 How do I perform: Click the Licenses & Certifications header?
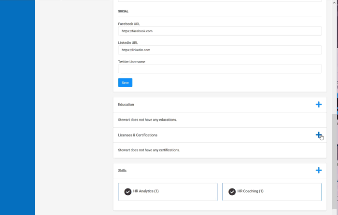click(138, 135)
